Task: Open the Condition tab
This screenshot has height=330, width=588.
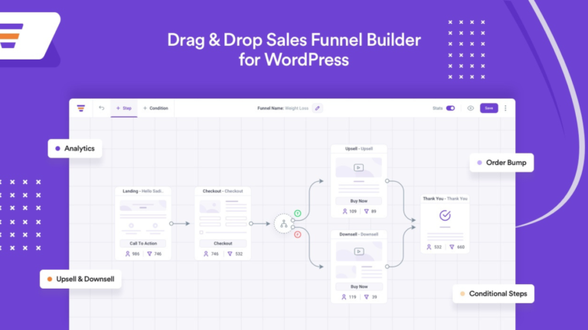Action: click(x=155, y=108)
